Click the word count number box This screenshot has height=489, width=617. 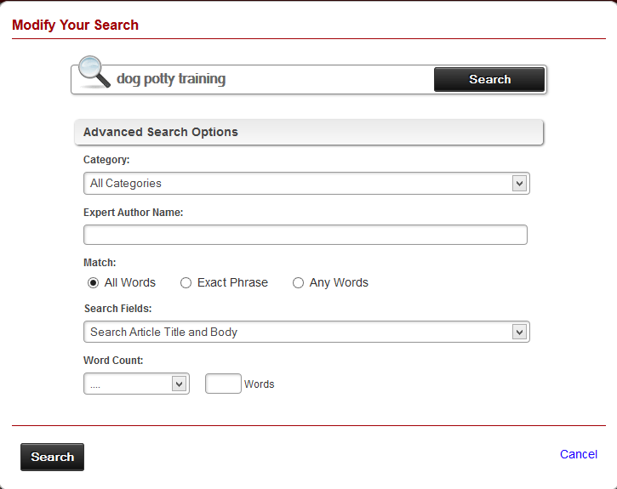click(x=223, y=384)
